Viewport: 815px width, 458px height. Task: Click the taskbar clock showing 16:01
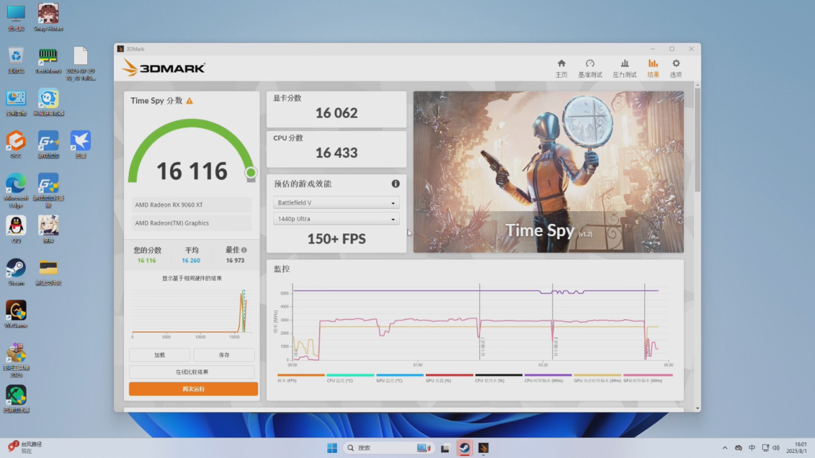796,448
